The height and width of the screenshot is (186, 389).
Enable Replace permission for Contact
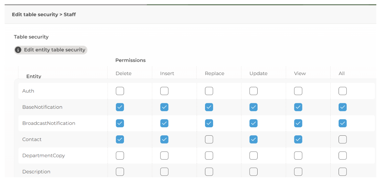click(x=209, y=139)
